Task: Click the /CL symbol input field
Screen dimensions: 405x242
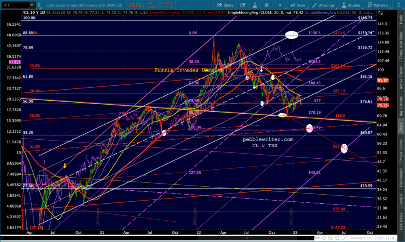Action: 15,5
